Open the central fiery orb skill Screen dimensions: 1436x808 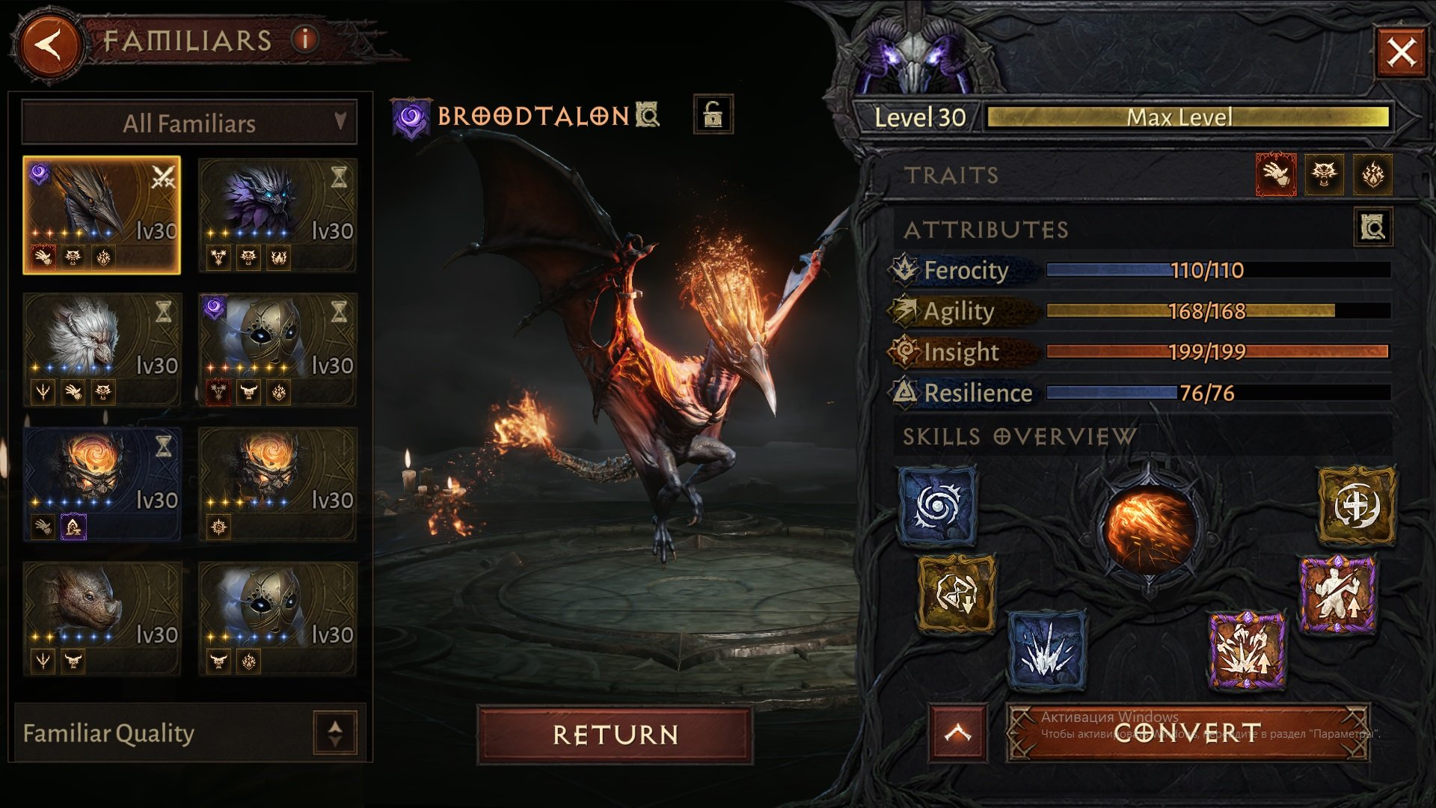coord(1150,529)
